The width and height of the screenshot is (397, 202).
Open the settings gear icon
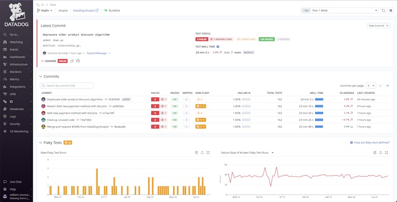click(390, 11)
